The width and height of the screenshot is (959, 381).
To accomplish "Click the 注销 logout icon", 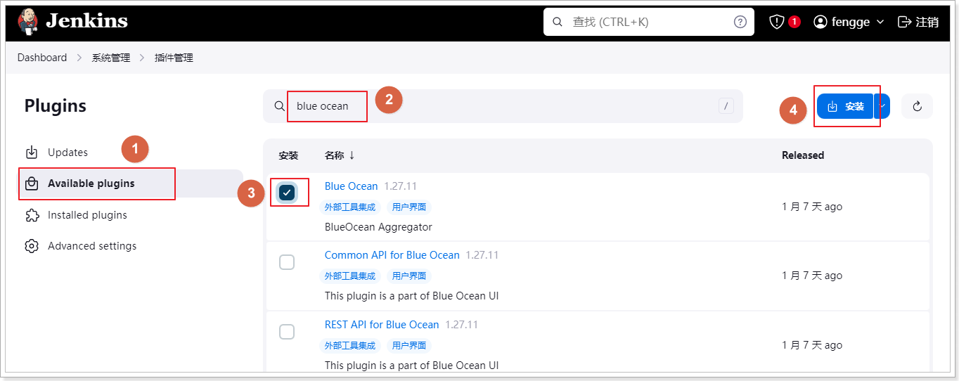I will click(904, 22).
